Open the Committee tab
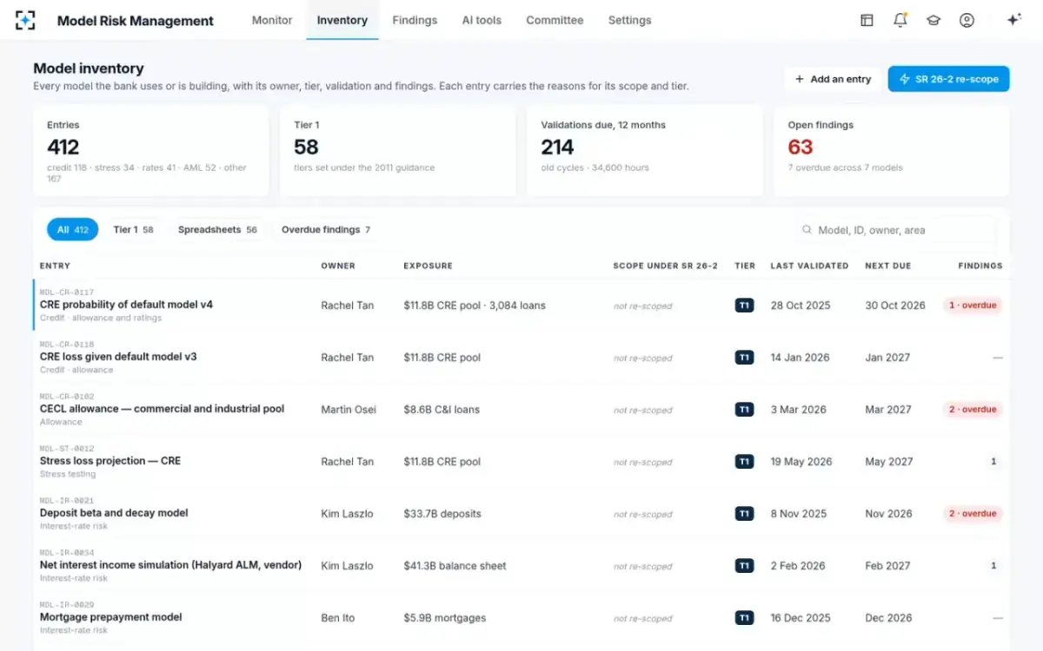The image size is (1043, 651). coord(555,20)
